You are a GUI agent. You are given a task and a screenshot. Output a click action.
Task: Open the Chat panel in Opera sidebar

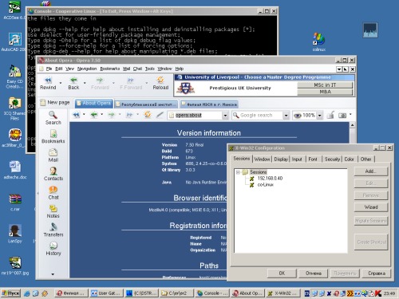tap(53, 193)
